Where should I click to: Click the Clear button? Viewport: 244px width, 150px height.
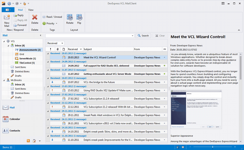click(160, 36)
